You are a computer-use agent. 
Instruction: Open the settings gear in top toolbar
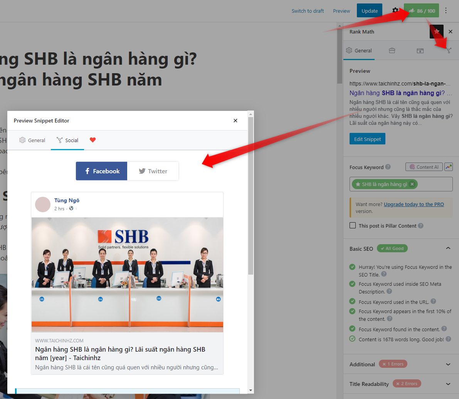click(395, 10)
